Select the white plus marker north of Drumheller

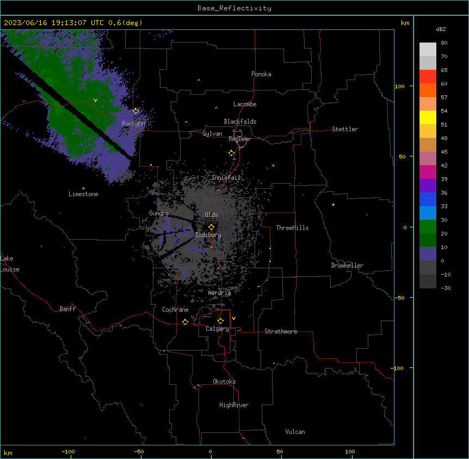(x=333, y=204)
